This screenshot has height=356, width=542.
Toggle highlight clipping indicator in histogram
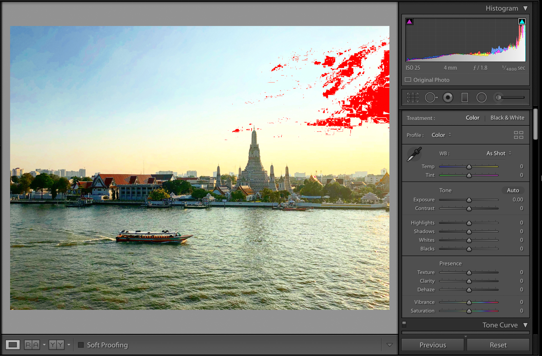click(x=522, y=21)
